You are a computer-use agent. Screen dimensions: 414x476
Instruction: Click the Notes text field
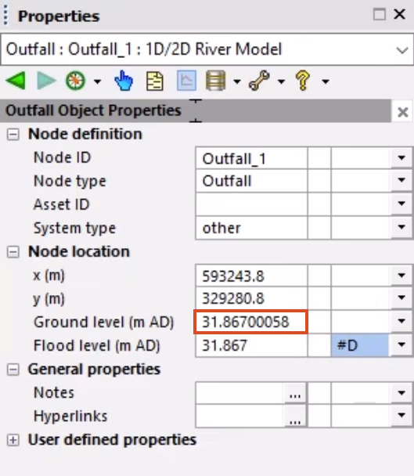pos(240,394)
